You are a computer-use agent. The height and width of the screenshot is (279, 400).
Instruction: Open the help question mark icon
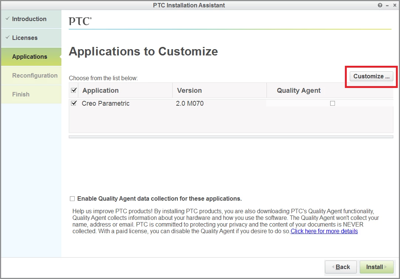point(380,5)
